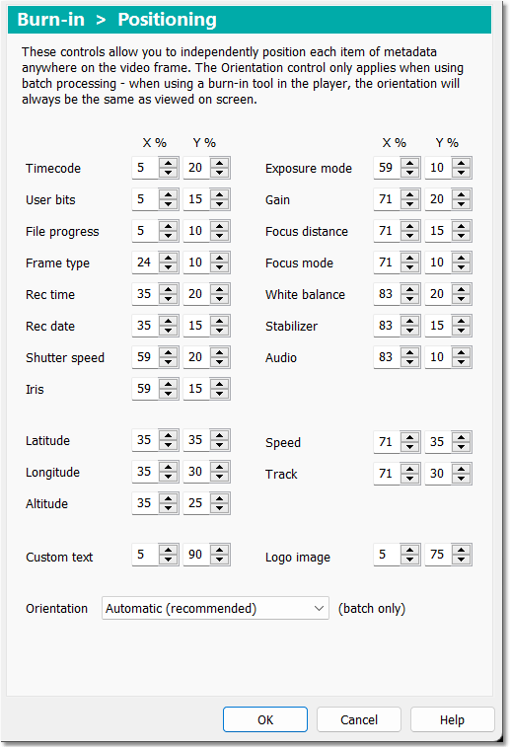Increase Track X % spinner
The width and height of the screenshot is (510, 749).
pyautogui.click(x=409, y=469)
